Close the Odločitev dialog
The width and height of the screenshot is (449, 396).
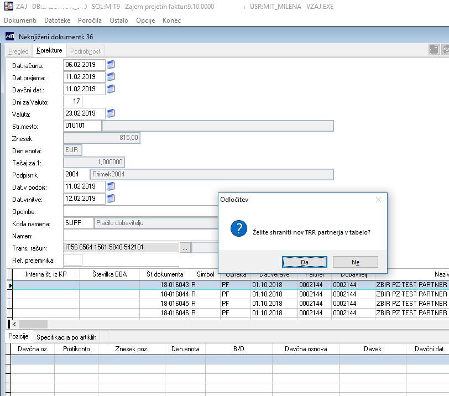pos(378,200)
